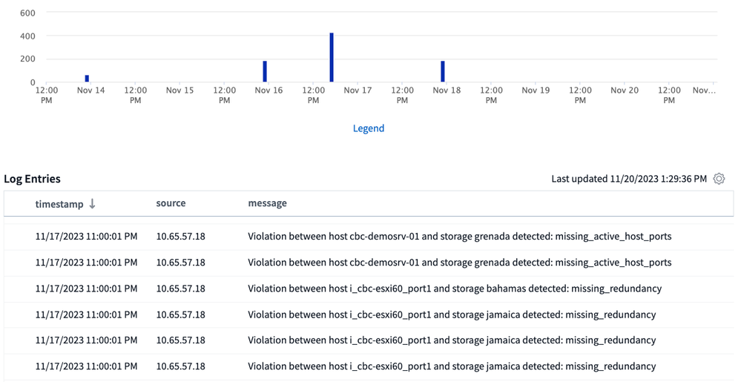Image resolution: width=741 pixels, height=382 pixels.
Task: Click the source column header
Action: point(171,203)
